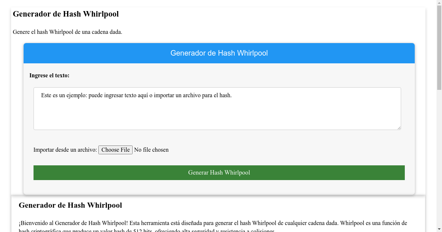The height and width of the screenshot is (232, 442).
Task: Click the Choose File button
Action: click(x=115, y=150)
